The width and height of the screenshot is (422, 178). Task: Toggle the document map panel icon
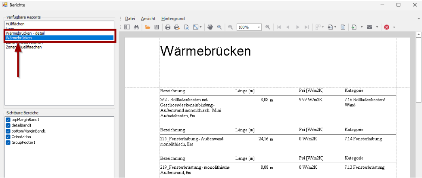(127, 27)
